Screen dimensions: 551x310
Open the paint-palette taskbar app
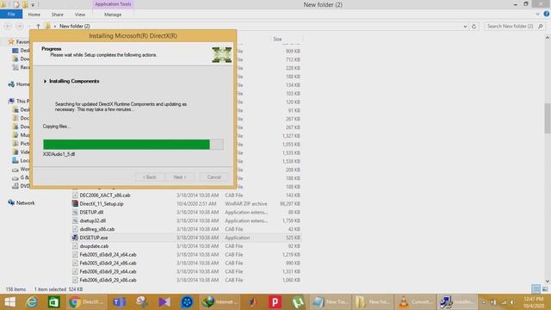pyautogui.click(x=142, y=302)
